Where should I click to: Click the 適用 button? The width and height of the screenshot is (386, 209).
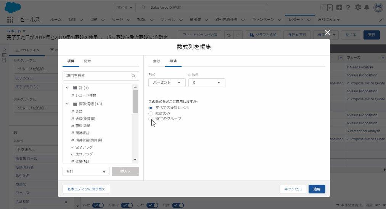click(x=317, y=189)
